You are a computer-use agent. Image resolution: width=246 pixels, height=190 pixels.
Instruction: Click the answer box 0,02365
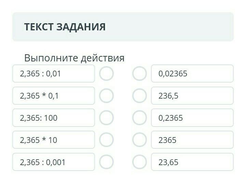pyautogui.click(x=192, y=74)
